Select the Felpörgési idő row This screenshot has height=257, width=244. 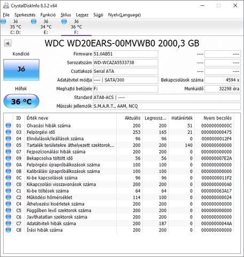coord(119,132)
